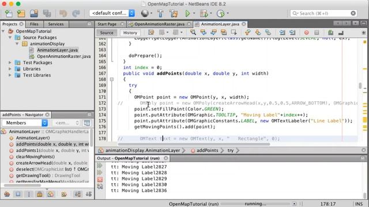Select the AnimationLayer.java editor tab
The image size is (369, 207).
click(x=220, y=24)
